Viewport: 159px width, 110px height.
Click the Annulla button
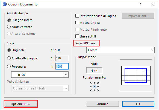[x=103, y=104]
